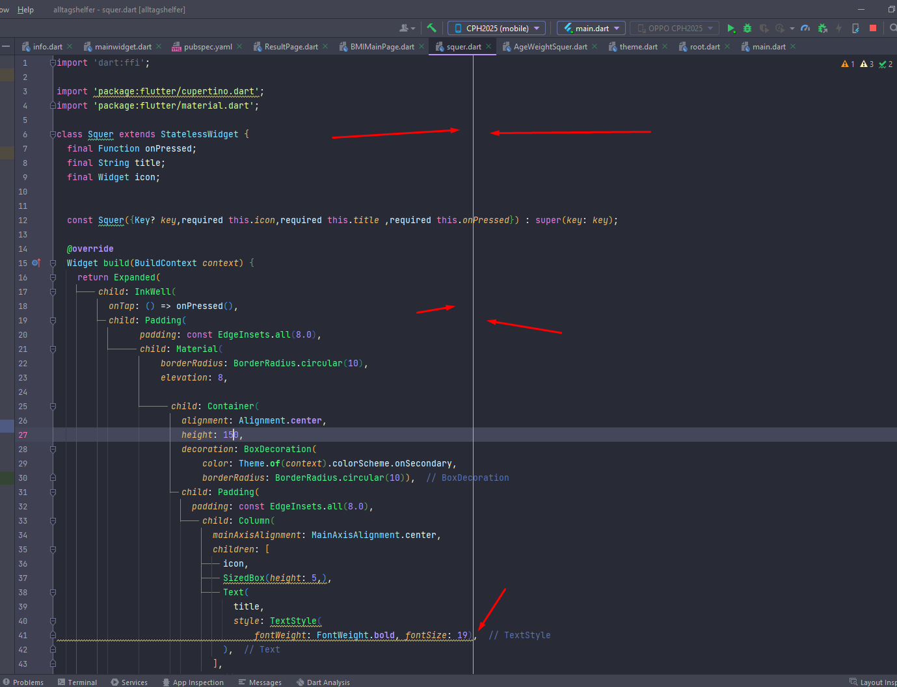Close the theme.dart tab
This screenshot has height=687, width=897.
(x=665, y=46)
